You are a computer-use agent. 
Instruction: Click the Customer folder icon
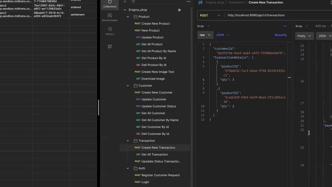[x=136, y=86]
